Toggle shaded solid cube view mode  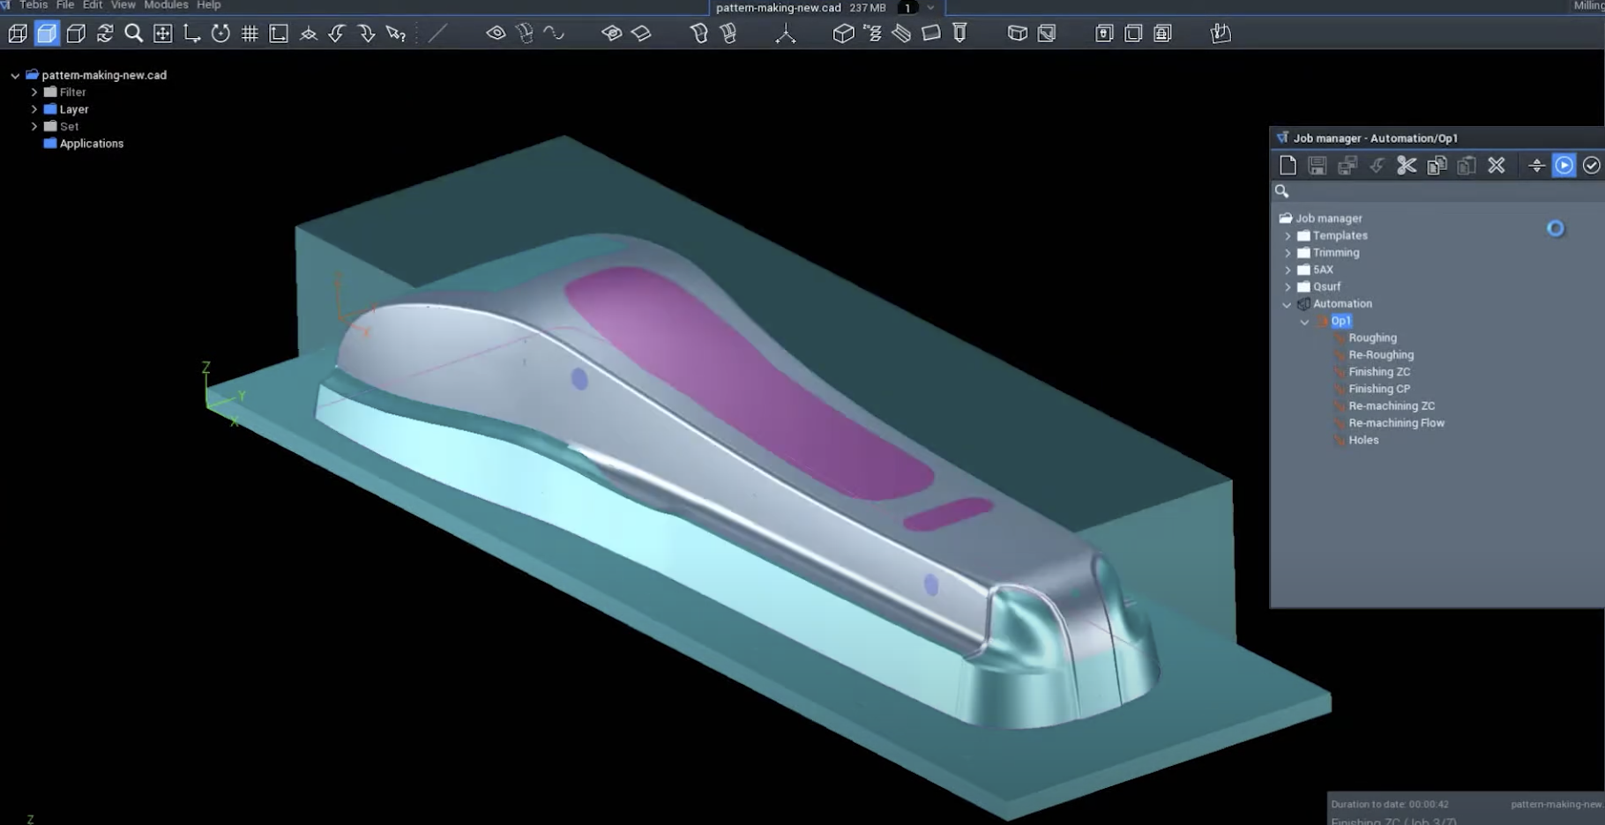click(47, 33)
